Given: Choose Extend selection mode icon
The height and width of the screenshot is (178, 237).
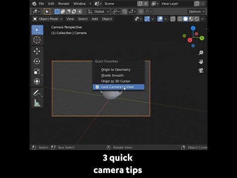Looking at the screenshot, I should point(63,11).
